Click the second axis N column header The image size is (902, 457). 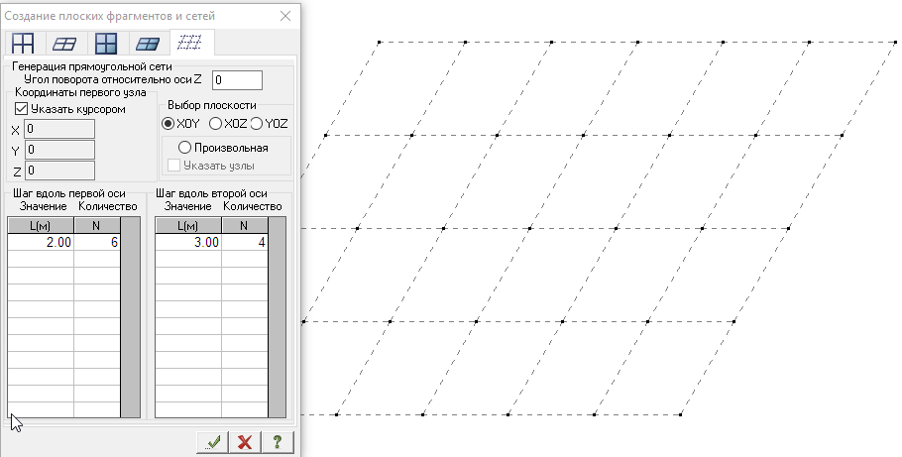[x=245, y=226]
